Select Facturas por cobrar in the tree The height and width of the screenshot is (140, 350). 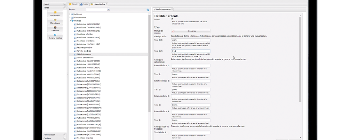point(84,48)
